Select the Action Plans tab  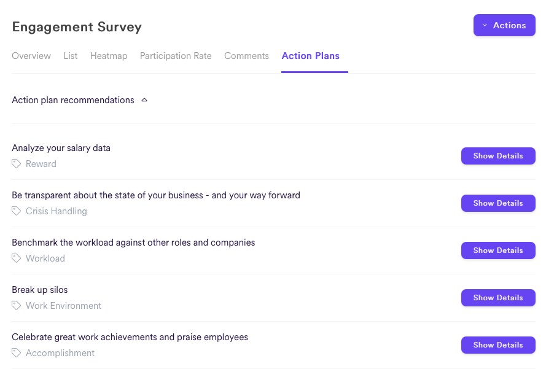tap(311, 56)
